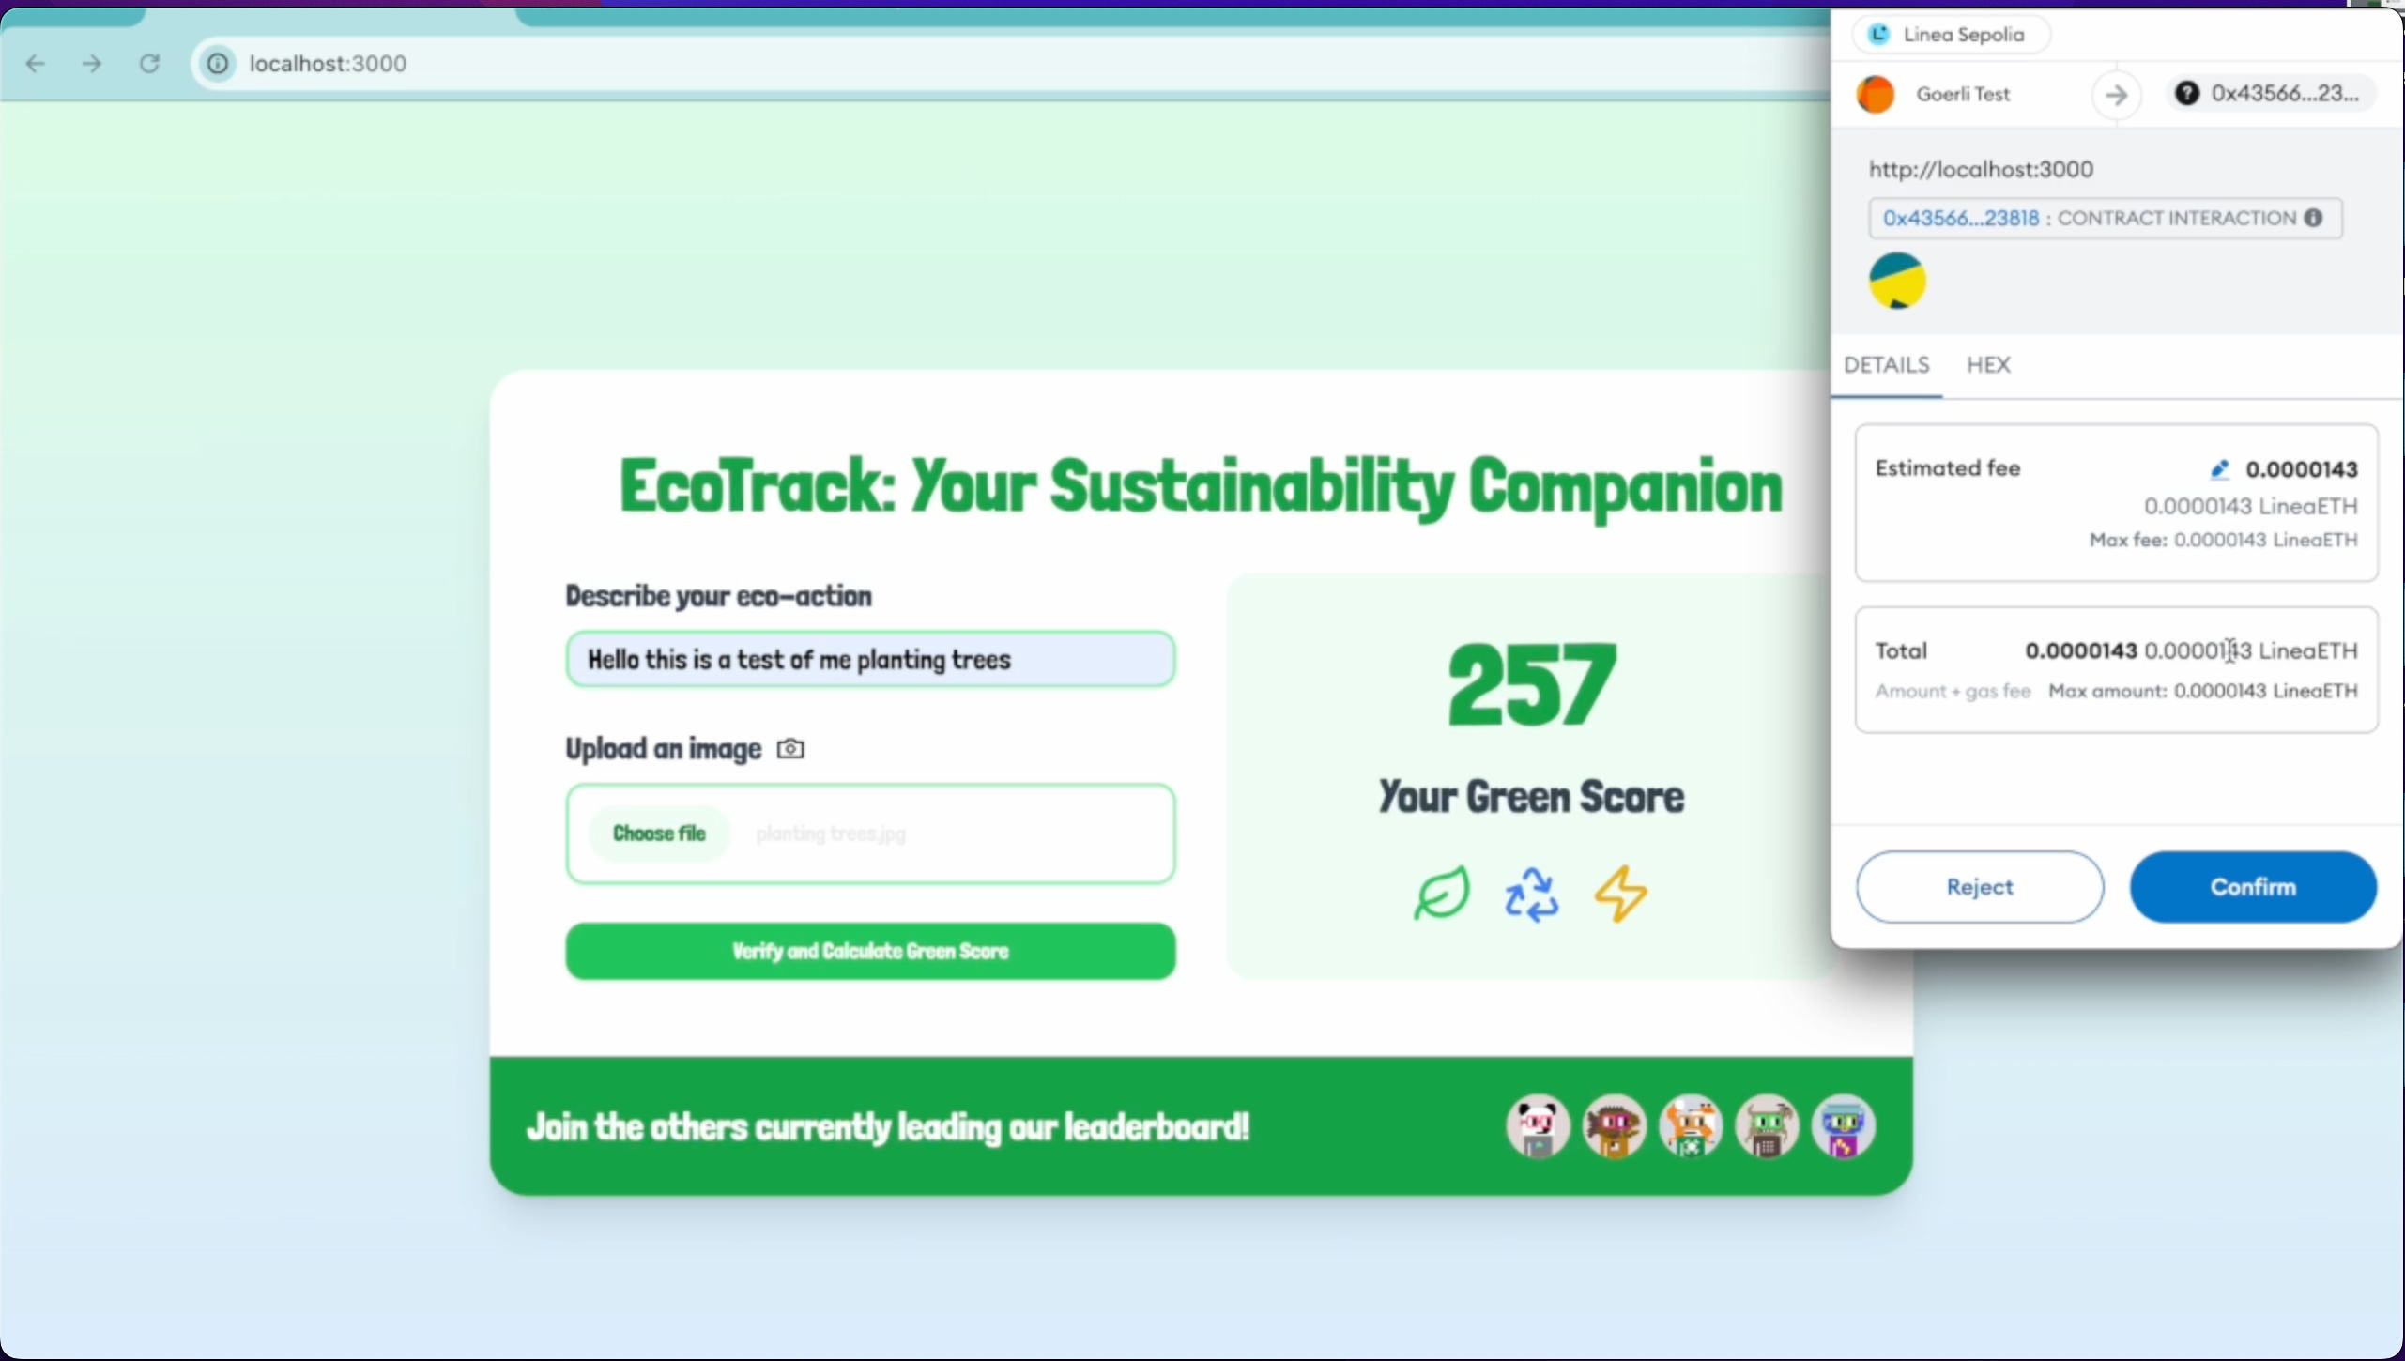Click the HEX tab in MetaMask popup
2405x1361 pixels.
pos(1987,363)
